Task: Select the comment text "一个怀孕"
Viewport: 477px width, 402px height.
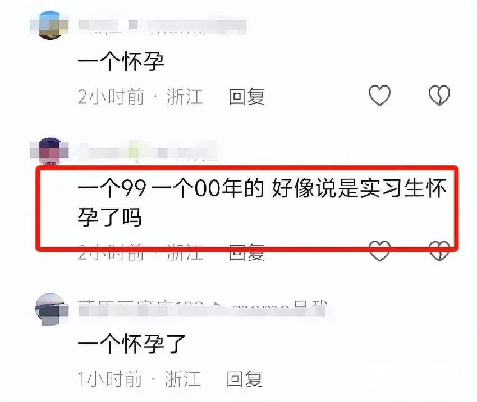Action: click(121, 61)
